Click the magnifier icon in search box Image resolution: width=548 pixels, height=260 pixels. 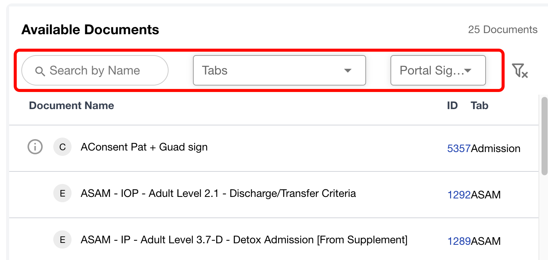[40, 71]
